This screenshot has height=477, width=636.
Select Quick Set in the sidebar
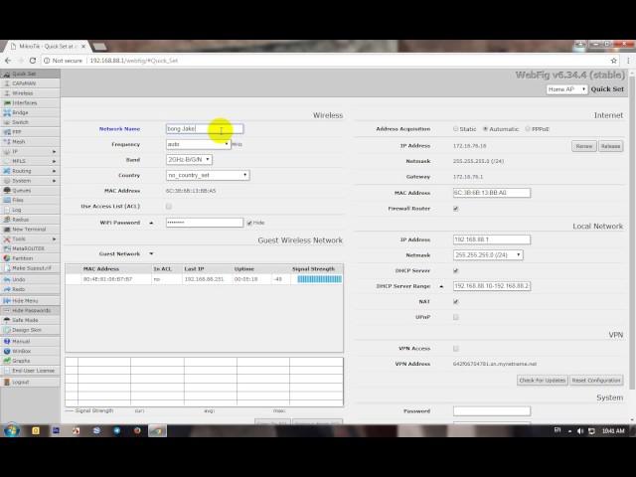tap(24, 74)
